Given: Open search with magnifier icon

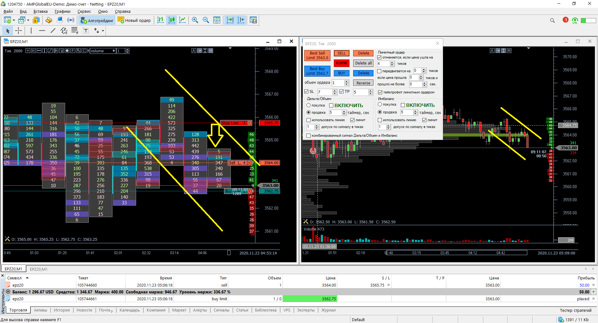Looking at the screenshot, I should [x=552, y=21].
